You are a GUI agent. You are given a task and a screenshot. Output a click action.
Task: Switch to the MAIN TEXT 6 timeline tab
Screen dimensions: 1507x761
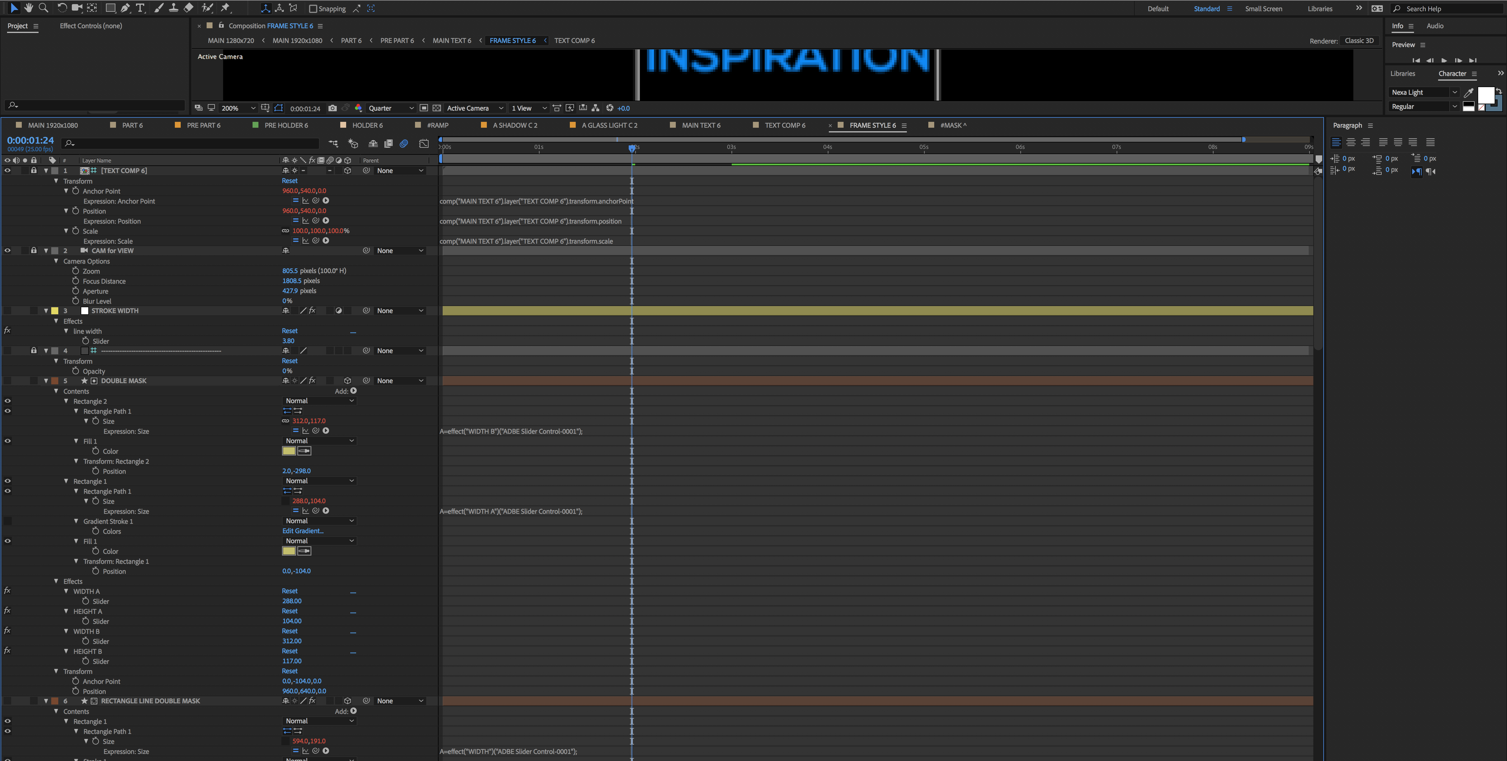701,125
